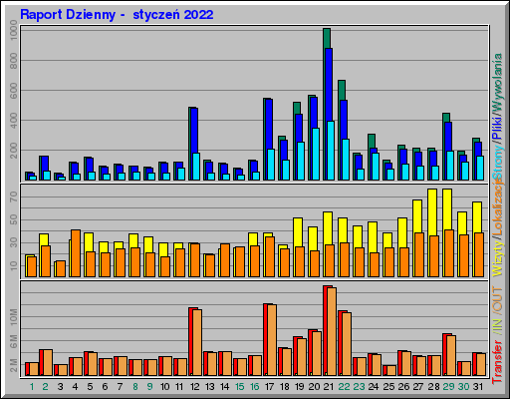The image size is (510, 399).
Task: Click day label 26 on the x-axis
Action: pyautogui.click(x=403, y=387)
